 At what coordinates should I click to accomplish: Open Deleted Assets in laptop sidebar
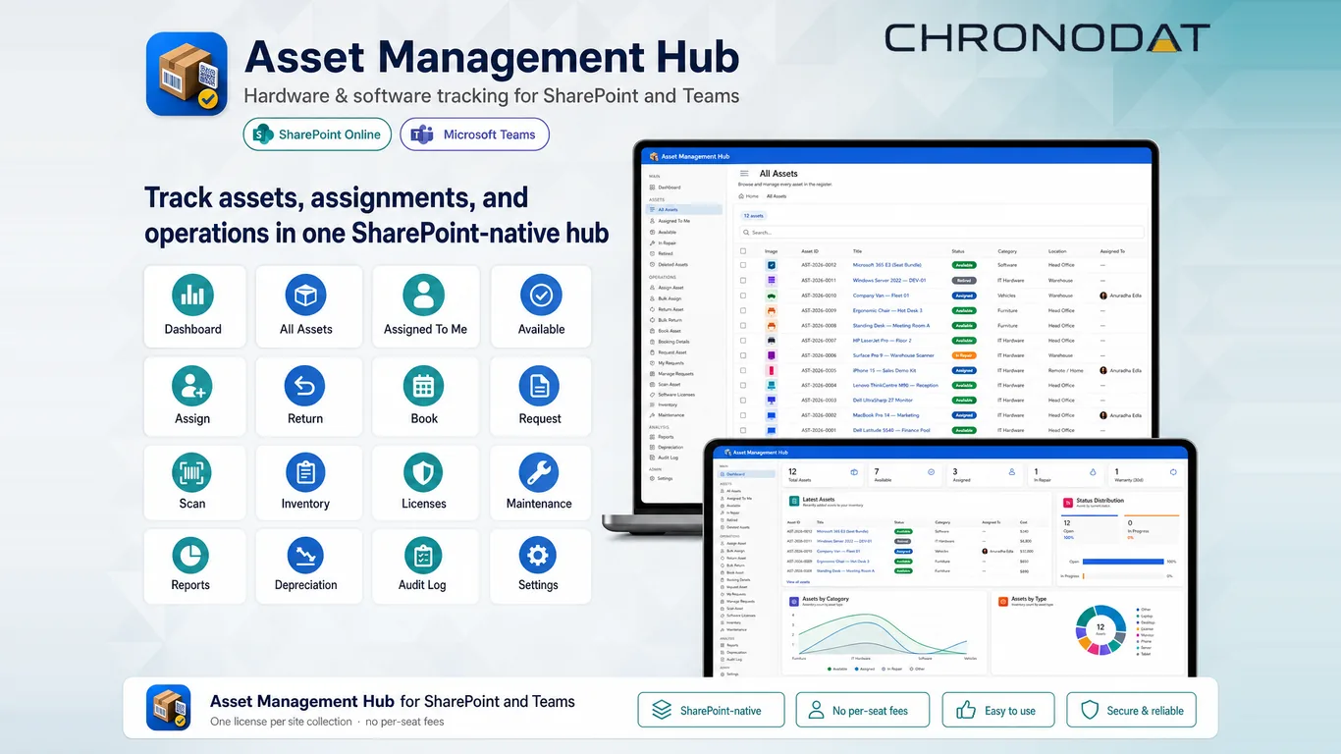672,264
